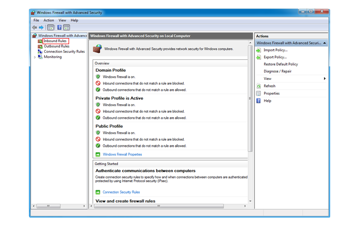Viewport: 357px width, 226px height.
Task: Click the firewall wall-and-globe icon in overview
Action: [97, 49]
